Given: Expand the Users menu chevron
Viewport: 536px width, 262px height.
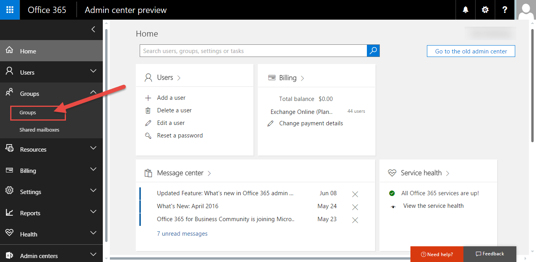Looking at the screenshot, I should pos(93,71).
